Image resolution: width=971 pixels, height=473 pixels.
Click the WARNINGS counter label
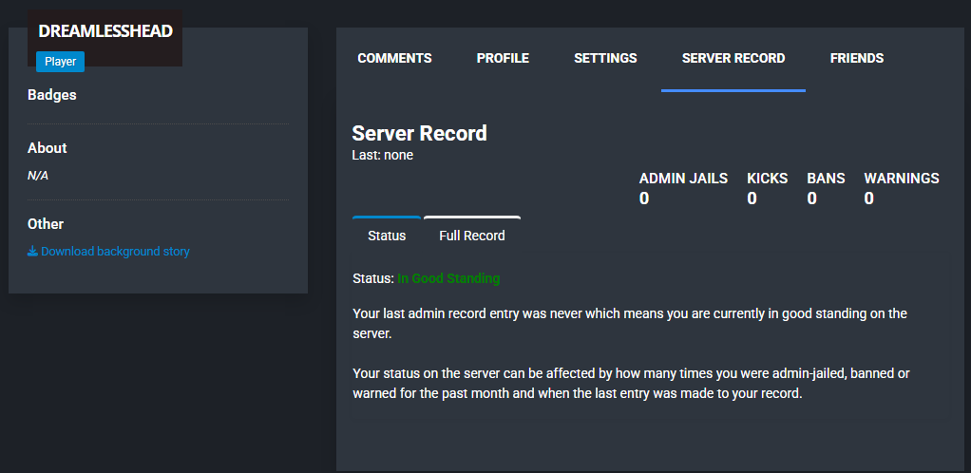tap(902, 179)
